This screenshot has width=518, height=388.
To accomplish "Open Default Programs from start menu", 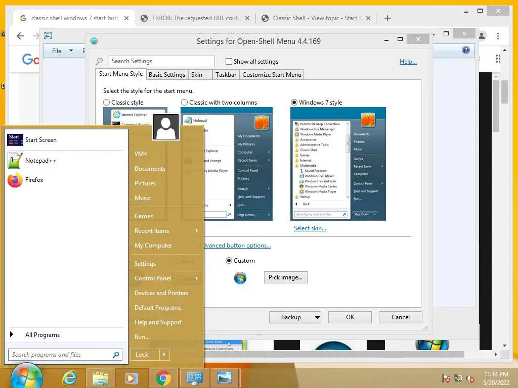I will click(158, 308).
